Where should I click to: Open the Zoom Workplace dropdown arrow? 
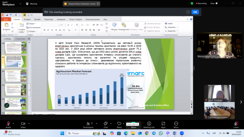20,4
